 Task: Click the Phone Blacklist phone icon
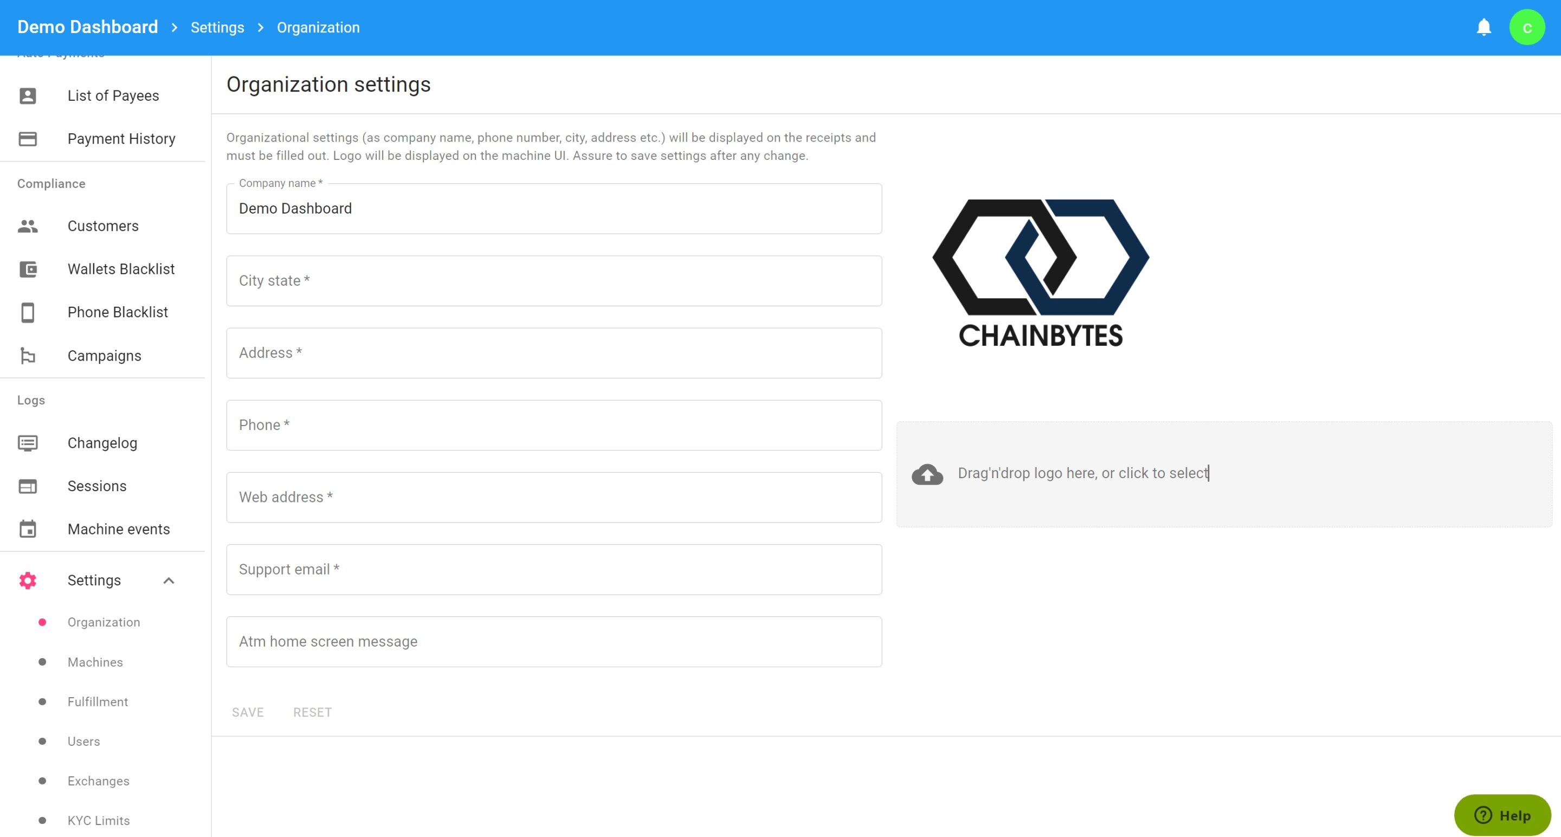tap(28, 312)
